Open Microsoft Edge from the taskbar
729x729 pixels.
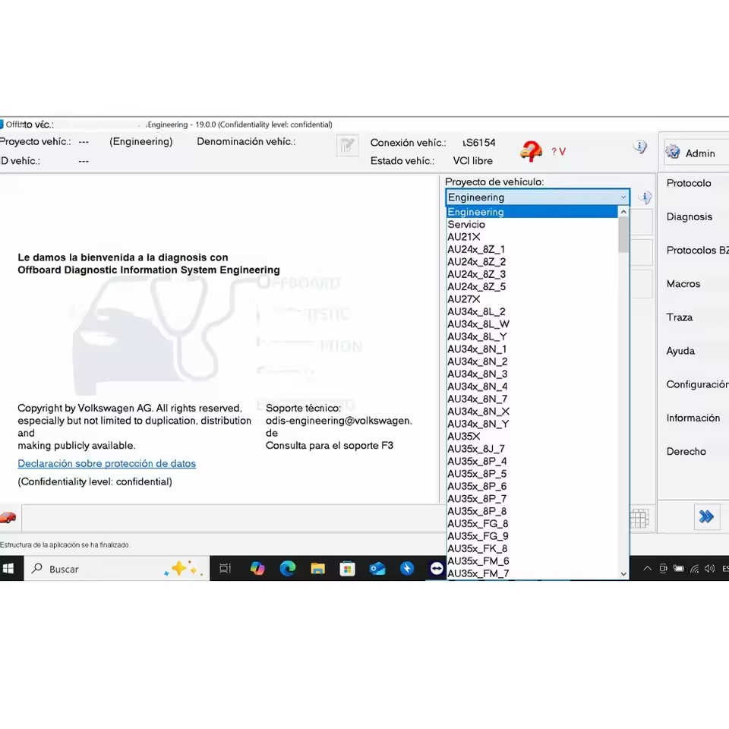(287, 569)
